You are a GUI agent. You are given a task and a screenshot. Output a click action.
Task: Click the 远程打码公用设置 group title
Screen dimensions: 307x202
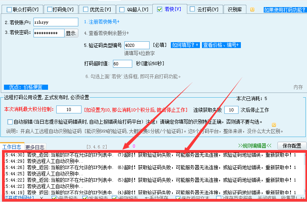(x=46, y=97)
